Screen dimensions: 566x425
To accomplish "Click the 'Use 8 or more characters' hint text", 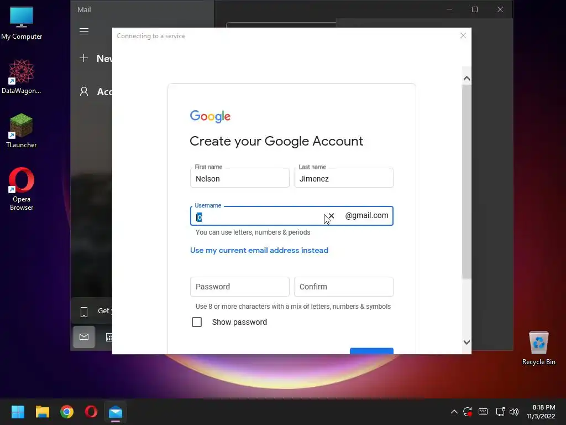I will (293, 307).
